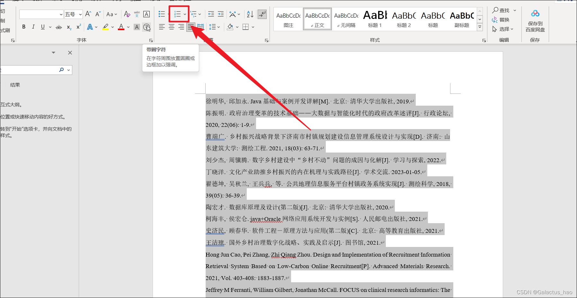Open Asian layout text options

pos(233,14)
